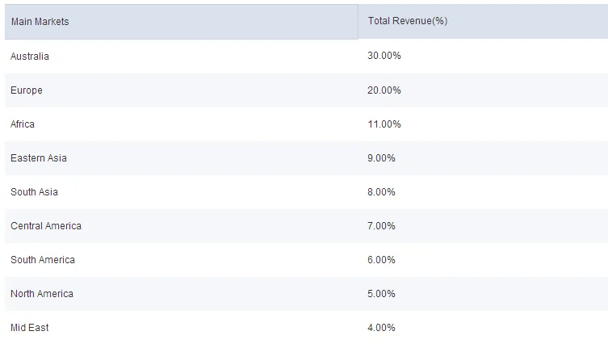
Task: Click the 6.00% revenue cell
Action: 381,260
